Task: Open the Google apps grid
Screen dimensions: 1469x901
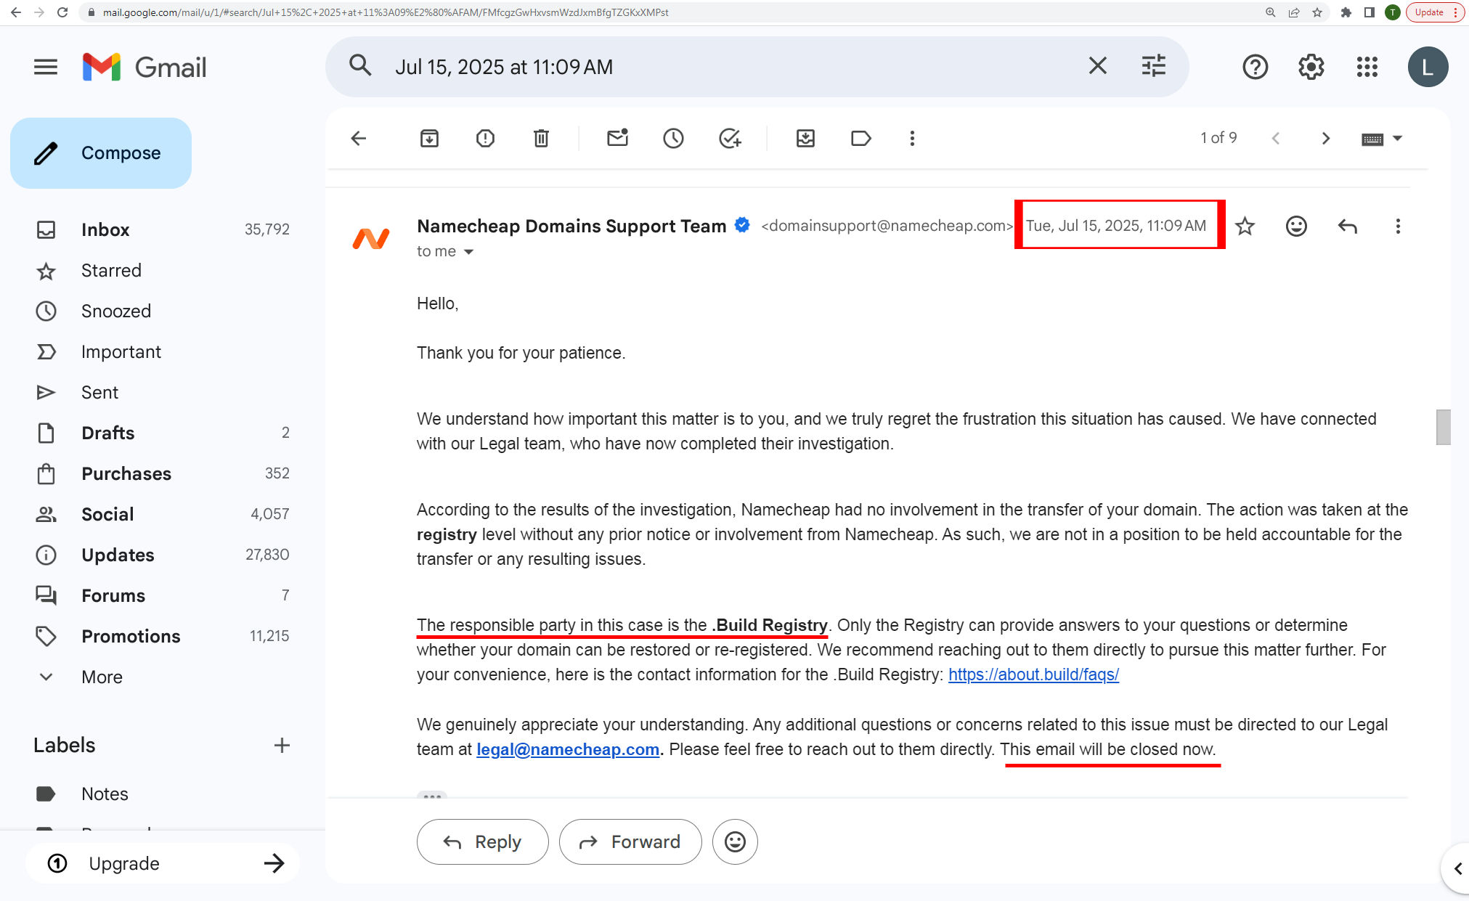Action: 1367,67
